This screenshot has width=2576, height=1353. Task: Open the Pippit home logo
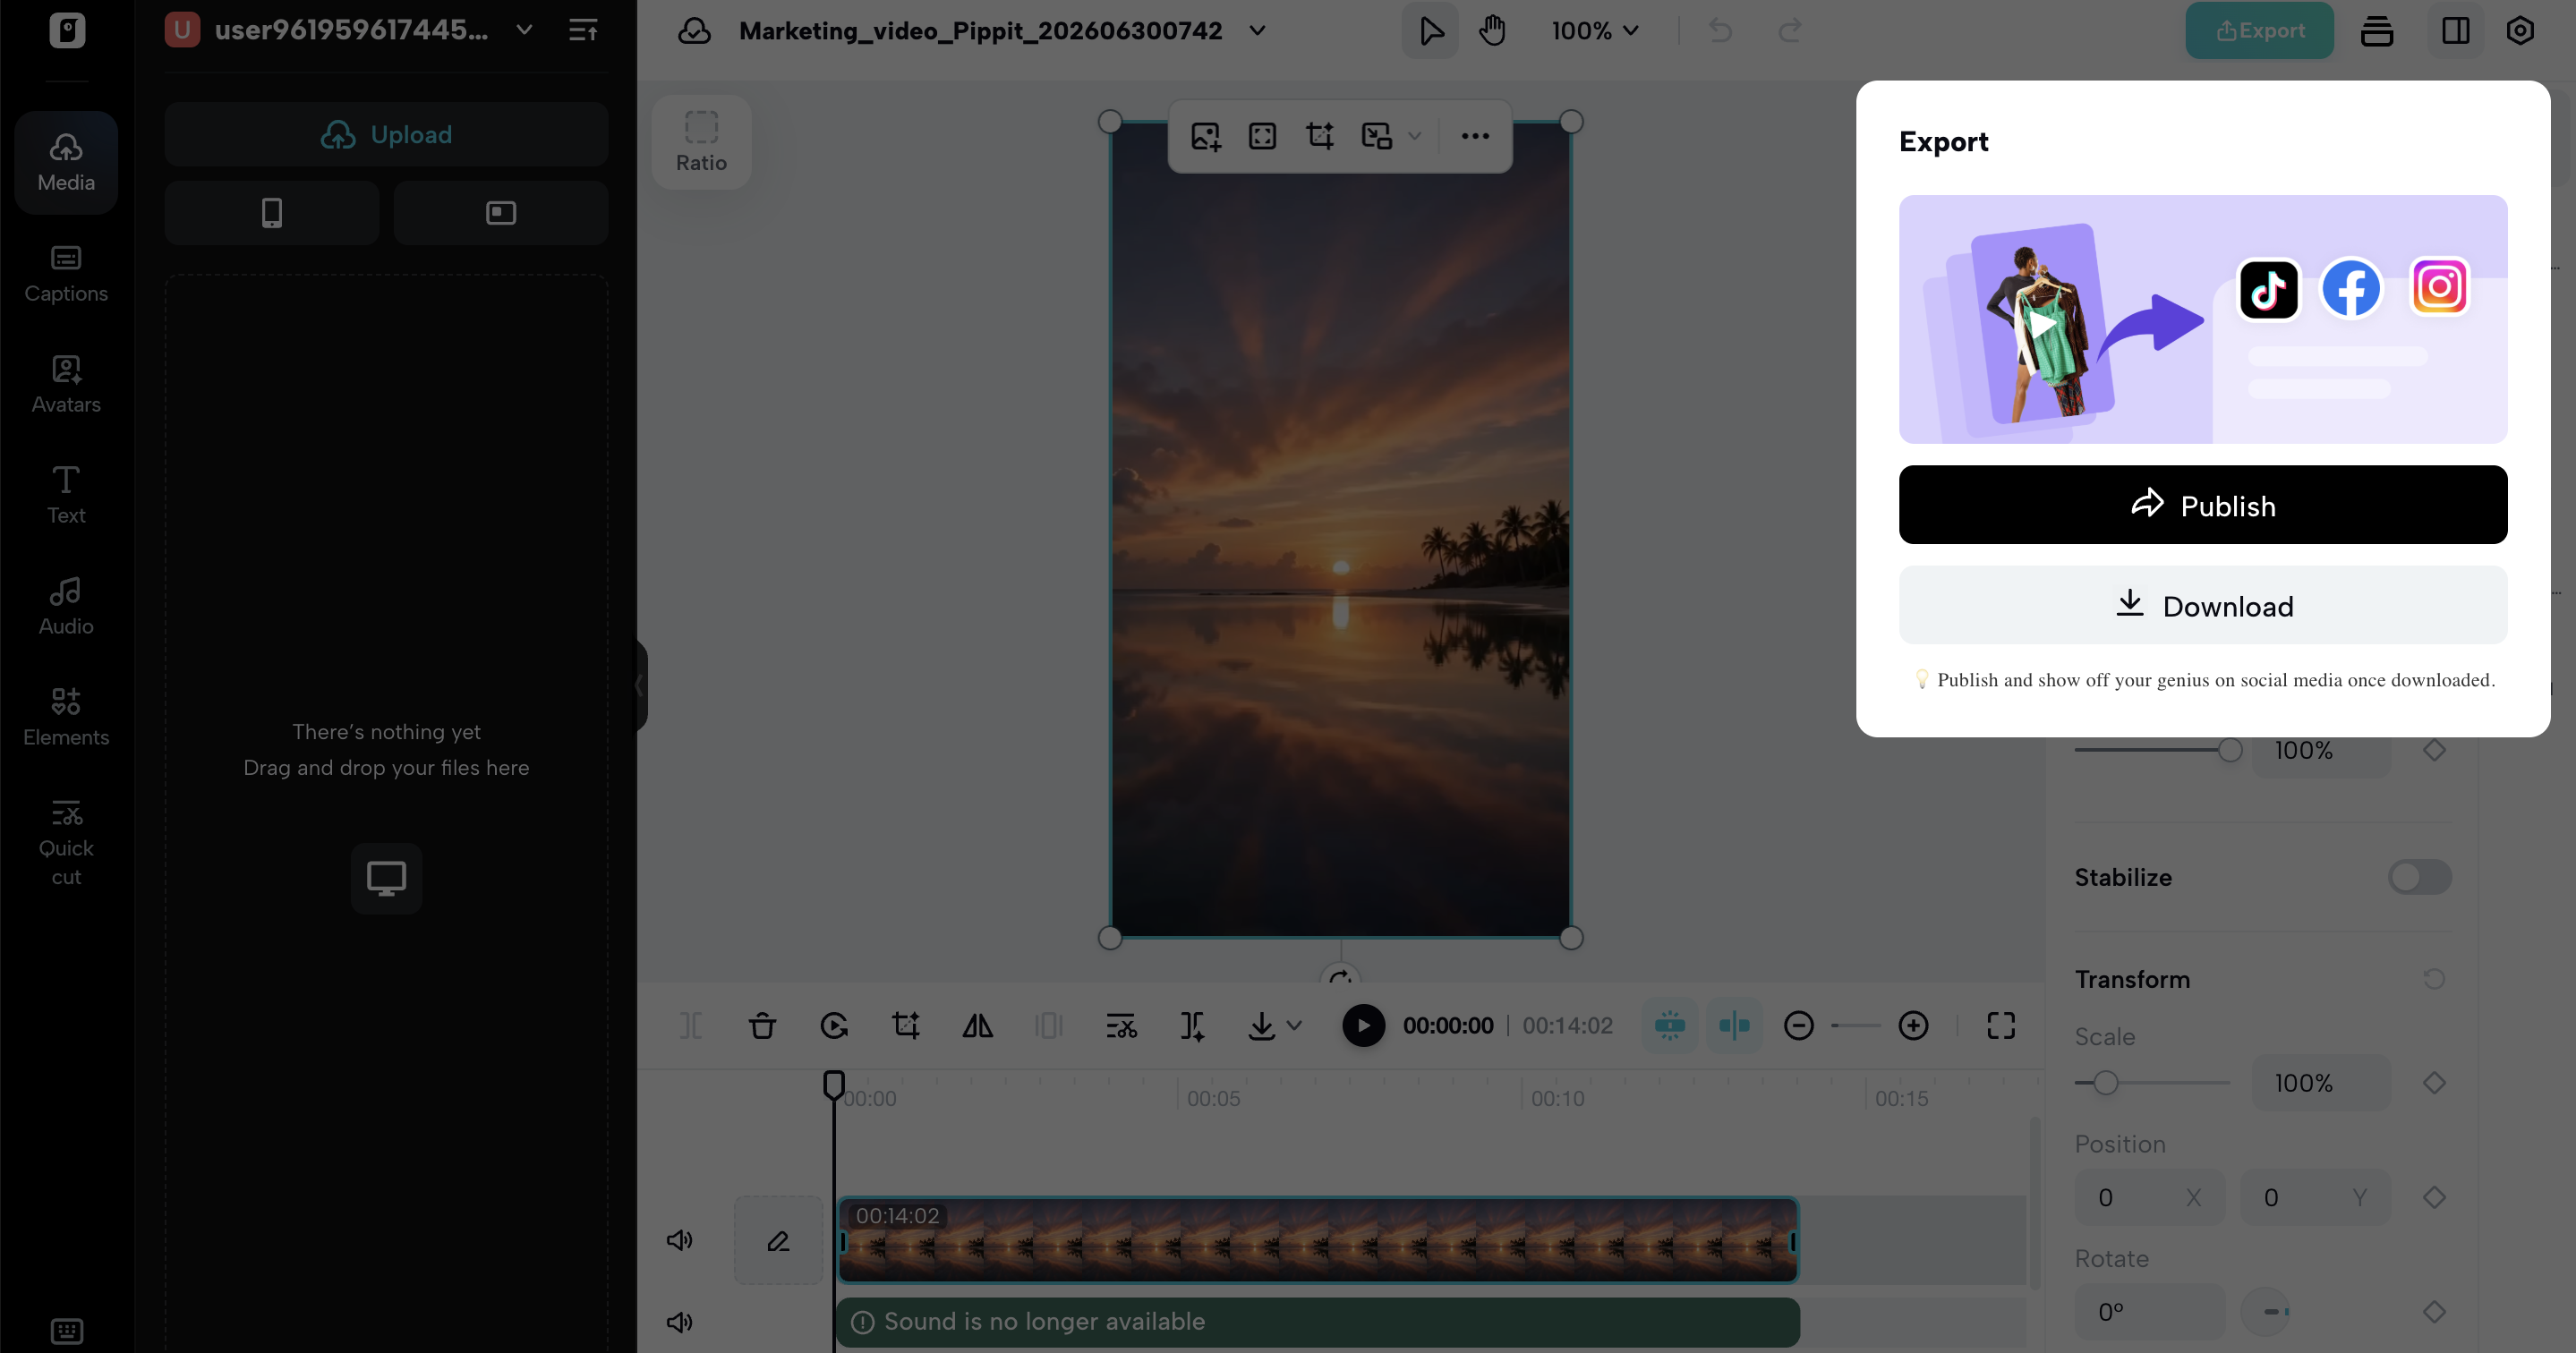tap(67, 30)
